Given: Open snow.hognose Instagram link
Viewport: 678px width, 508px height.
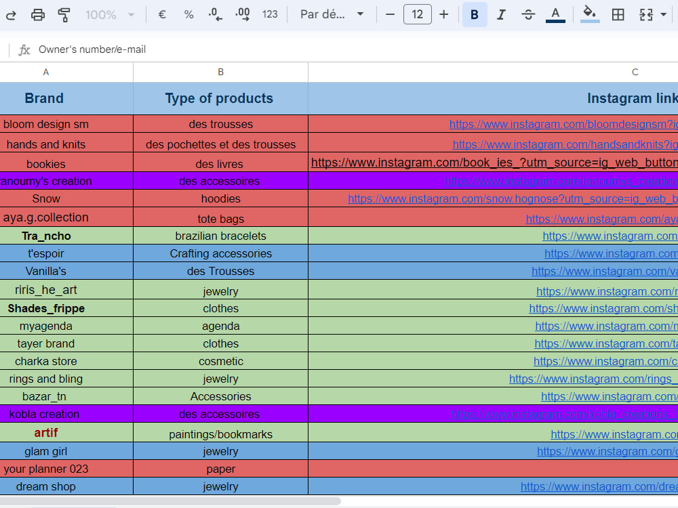Looking at the screenshot, I should coord(513,198).
